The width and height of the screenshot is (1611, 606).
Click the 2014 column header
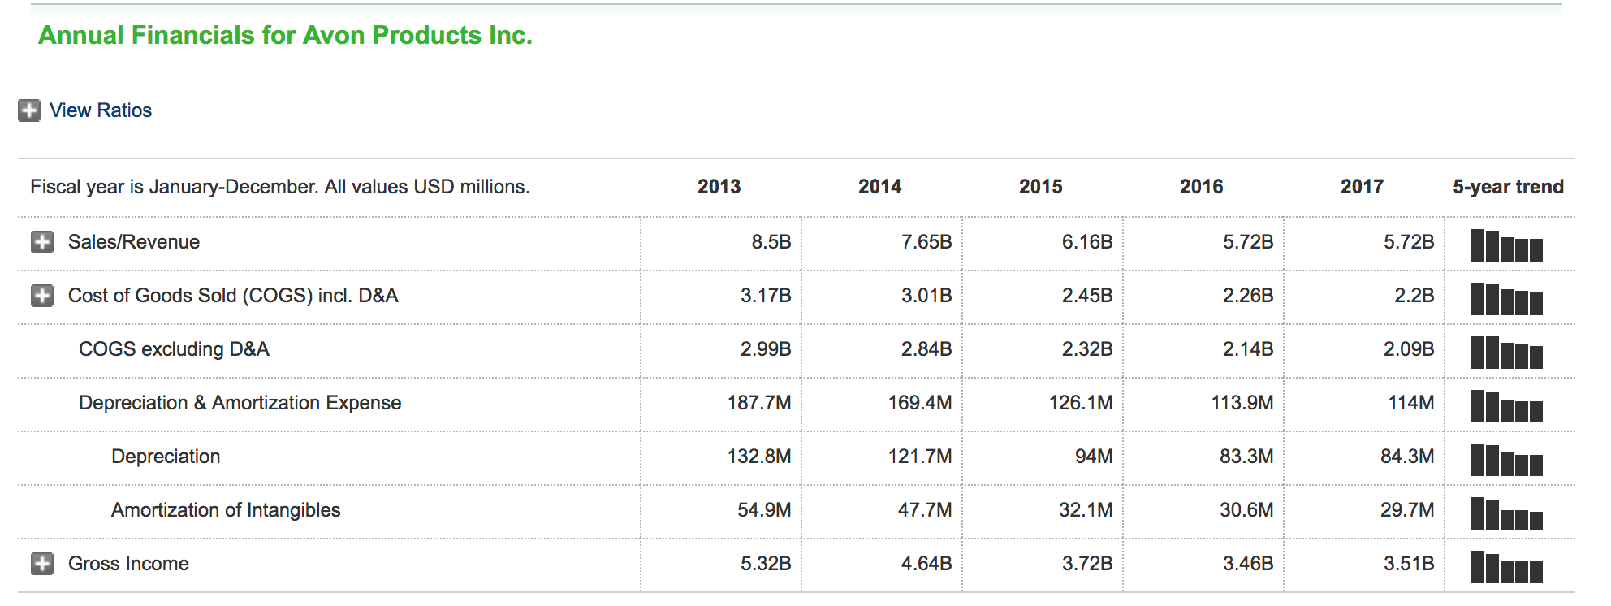(880, 187)
